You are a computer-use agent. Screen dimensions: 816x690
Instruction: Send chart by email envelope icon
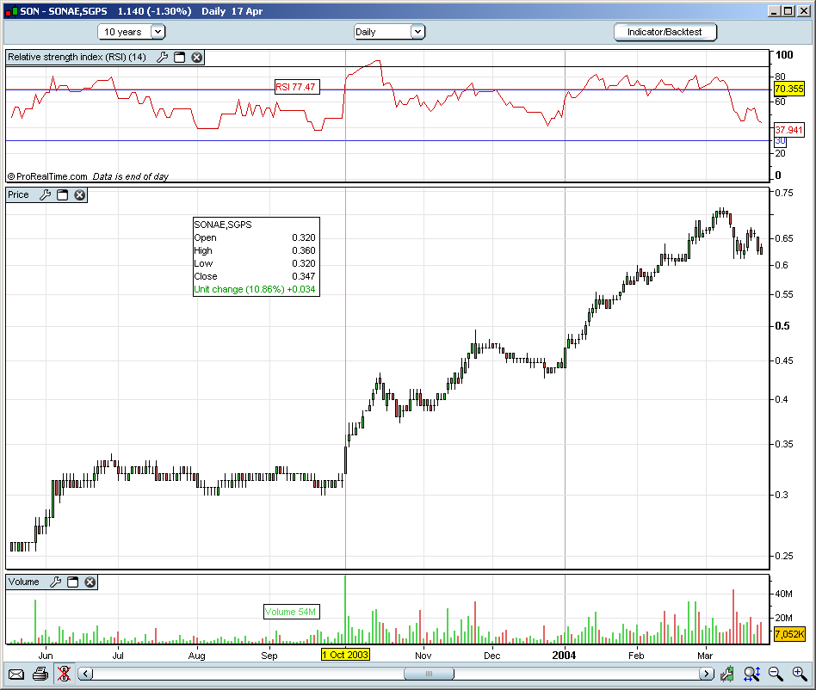[x=16, y=675]
